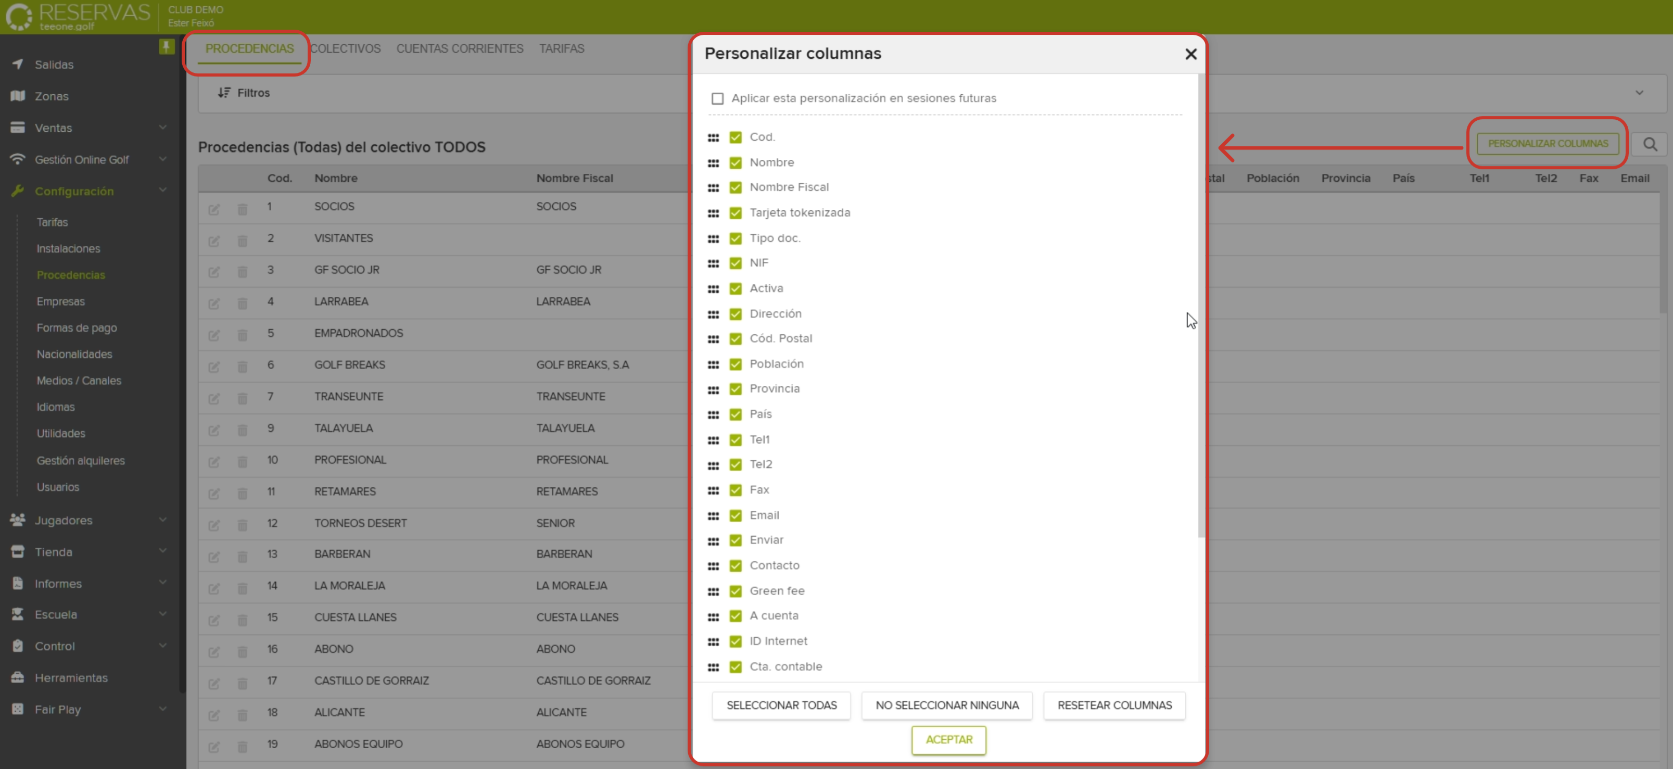This screenshot has height=769, width=1673.
Task: Click the dialog column list scrollbar
Action: coord(1201,305)
